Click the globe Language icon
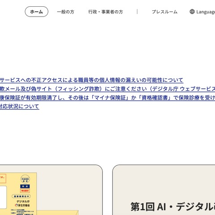This screenshot has height=215, width=215. [x=192, y=12]
